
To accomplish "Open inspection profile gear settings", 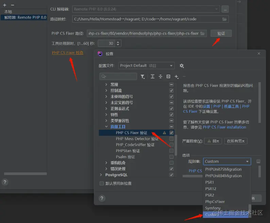I will tap(182, 66).
